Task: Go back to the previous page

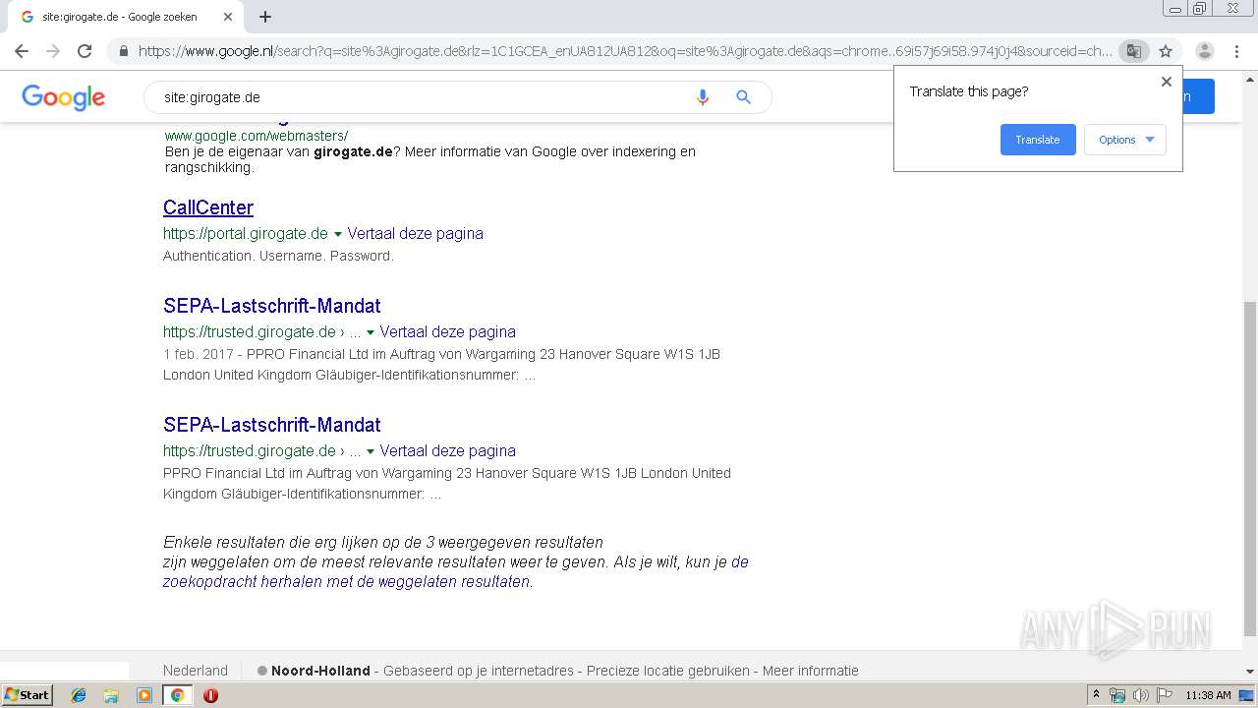Action: [x=22, y=51]
